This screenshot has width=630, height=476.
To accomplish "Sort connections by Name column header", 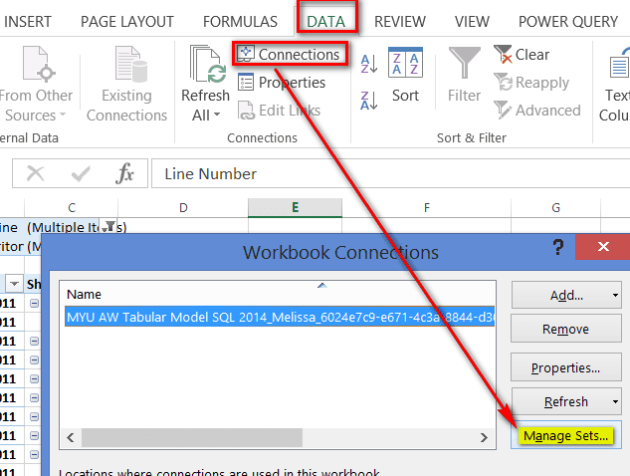I will pos(278,294).
